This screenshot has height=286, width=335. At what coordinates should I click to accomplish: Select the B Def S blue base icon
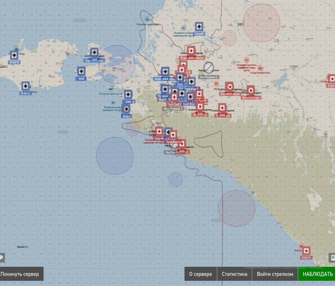[x=25, y=86]
